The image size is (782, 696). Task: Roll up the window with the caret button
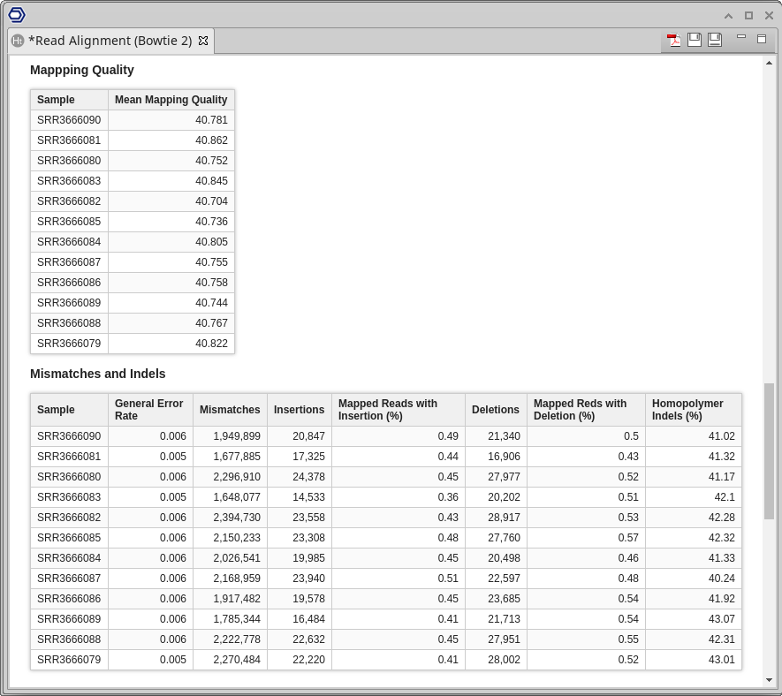[x=728, y=15]
